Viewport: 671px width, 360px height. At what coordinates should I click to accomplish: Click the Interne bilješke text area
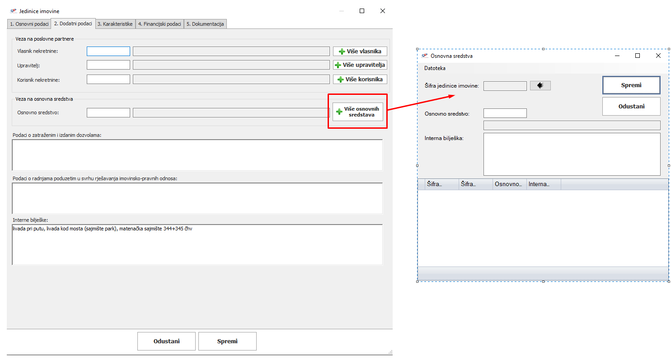coord(197,244)
